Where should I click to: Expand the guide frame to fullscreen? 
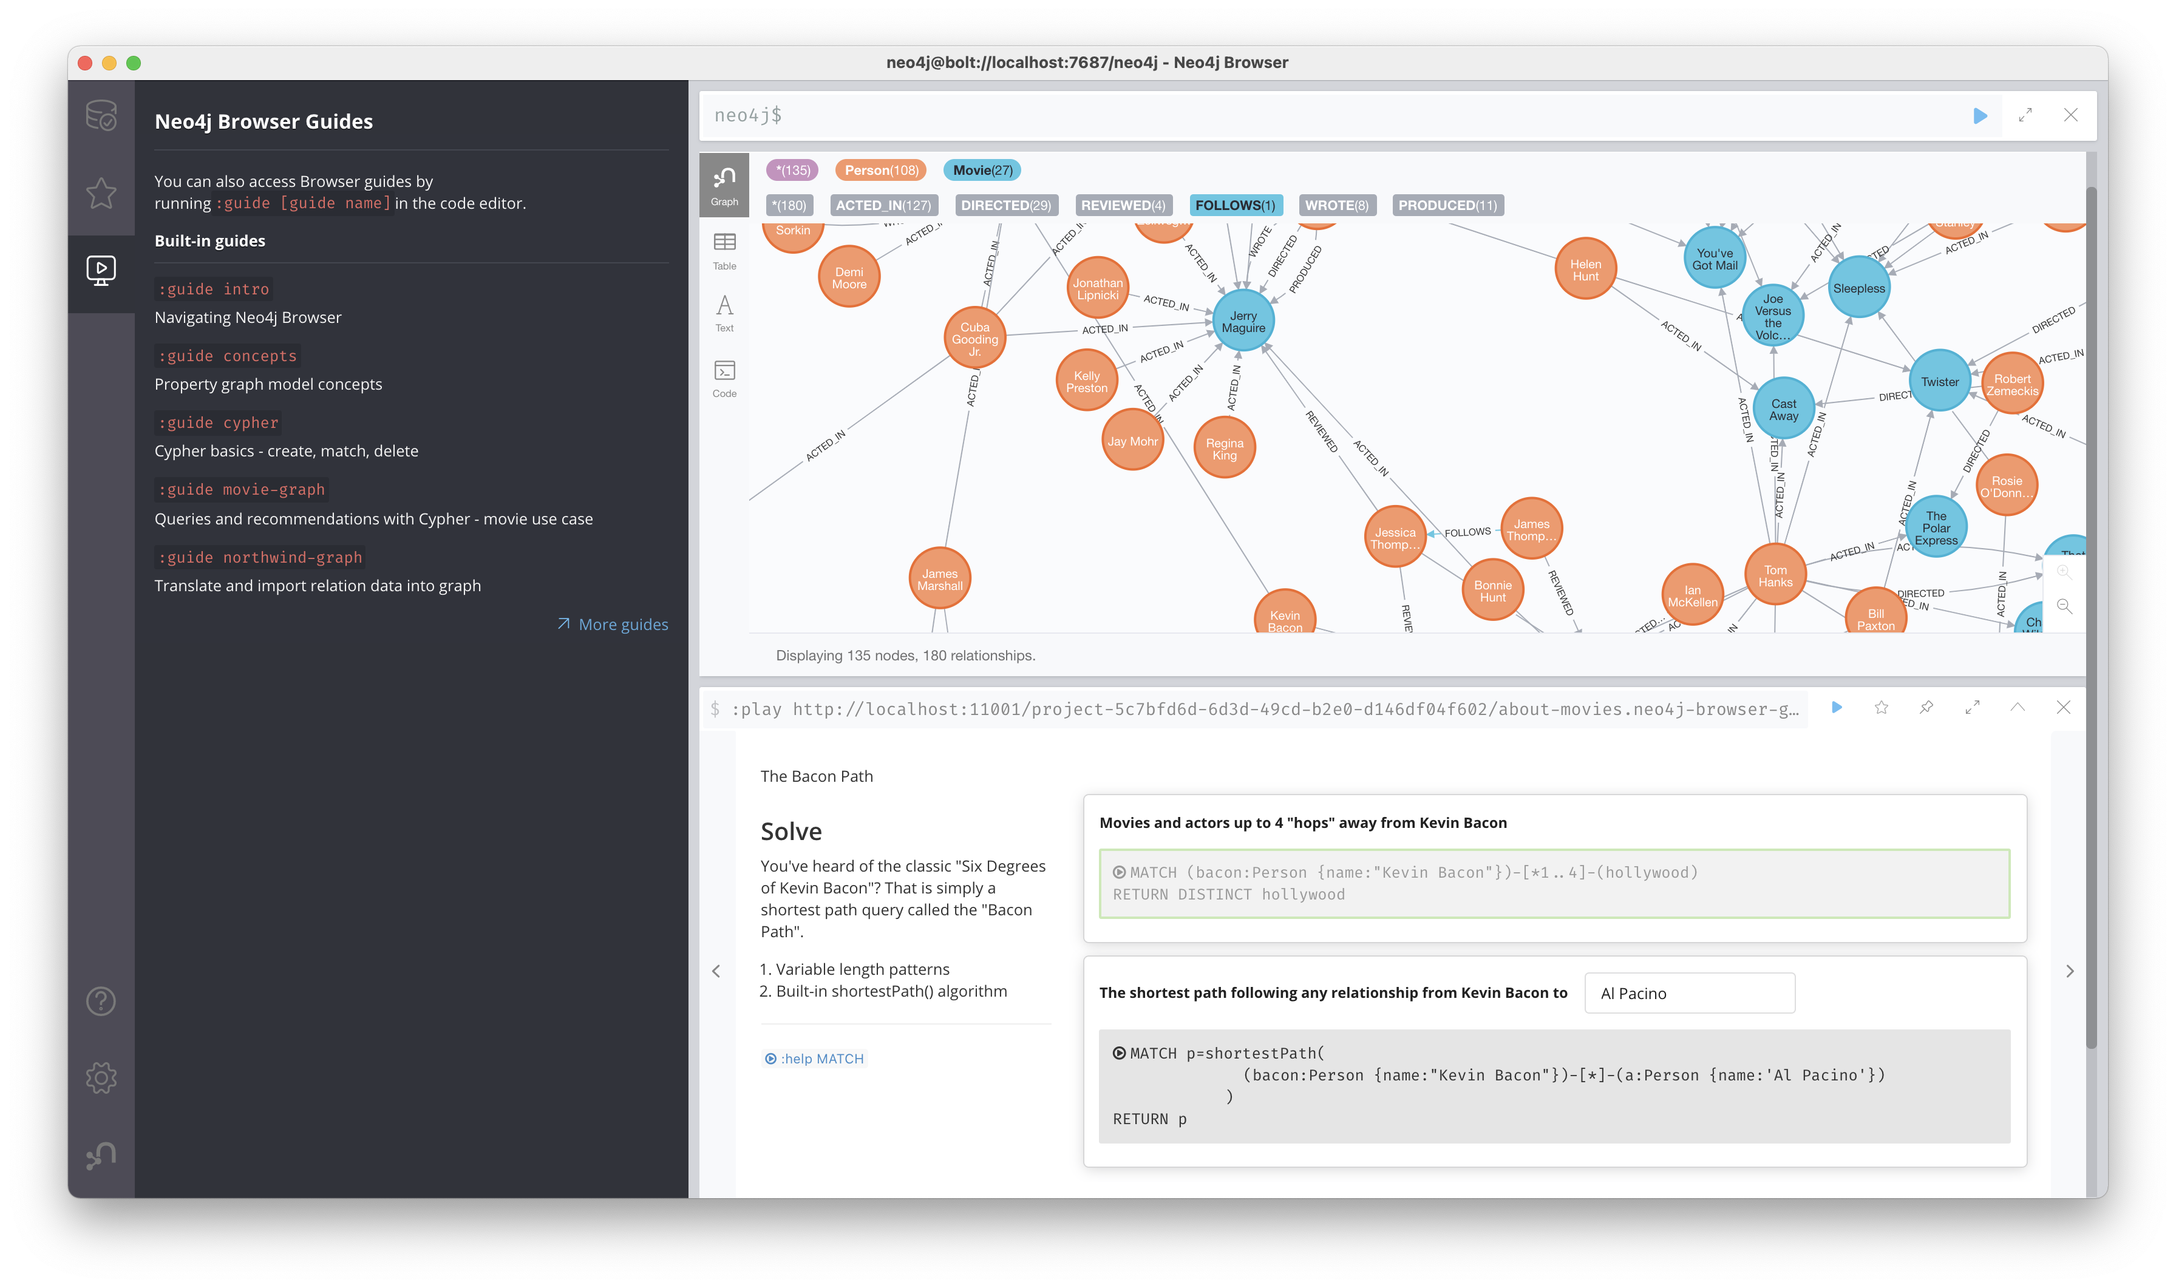[x=1972, y=707]
